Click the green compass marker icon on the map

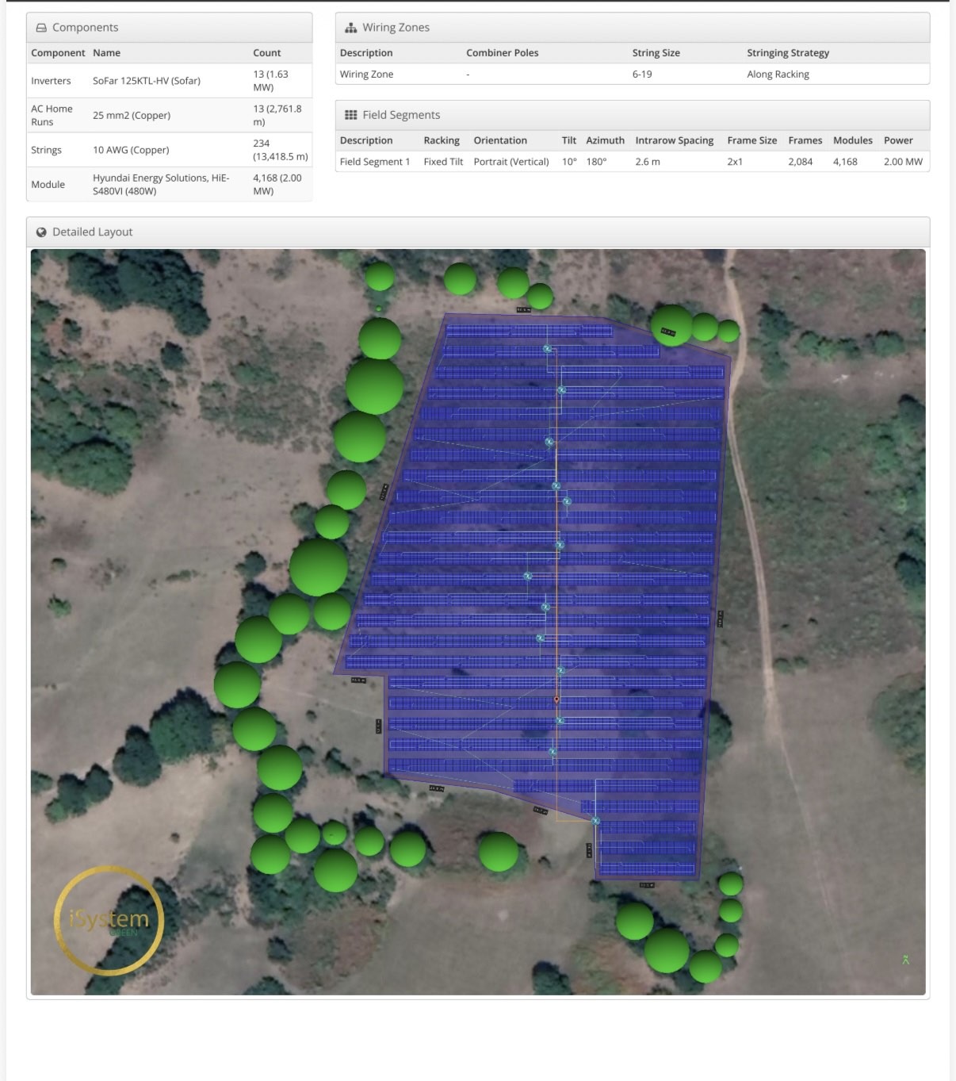click(x=905, y=960)
